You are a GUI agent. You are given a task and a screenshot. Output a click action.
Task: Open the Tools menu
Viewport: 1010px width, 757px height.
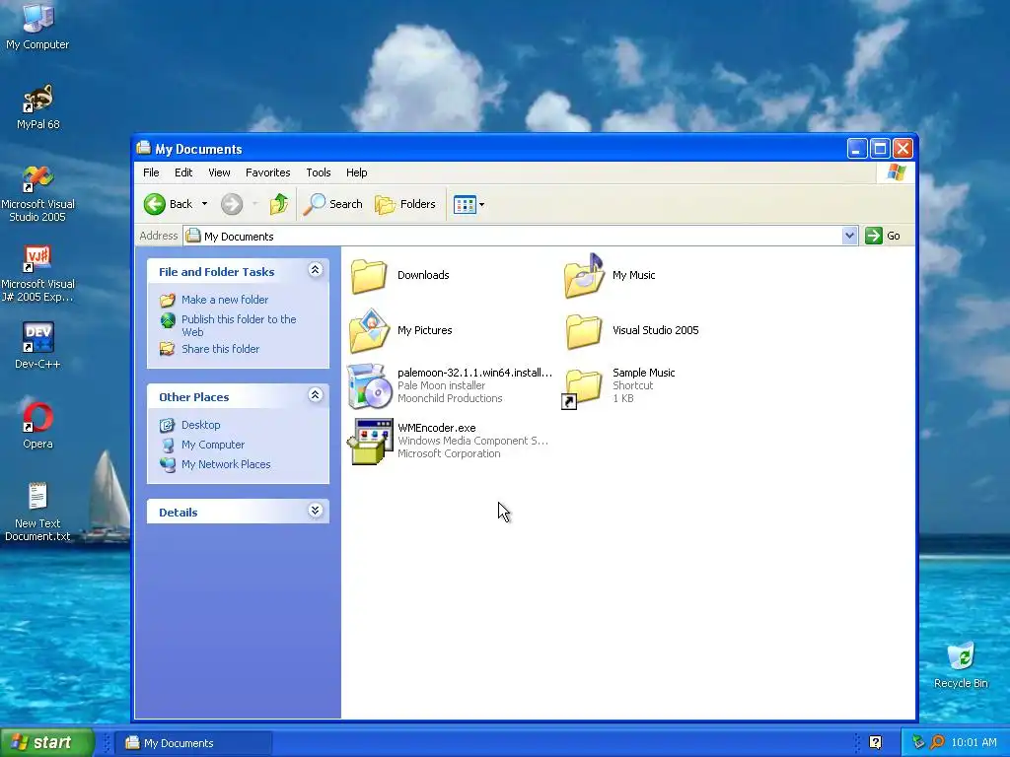click(x=319, y=172)
